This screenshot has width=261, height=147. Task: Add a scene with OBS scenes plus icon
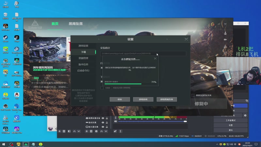point(59,131)
